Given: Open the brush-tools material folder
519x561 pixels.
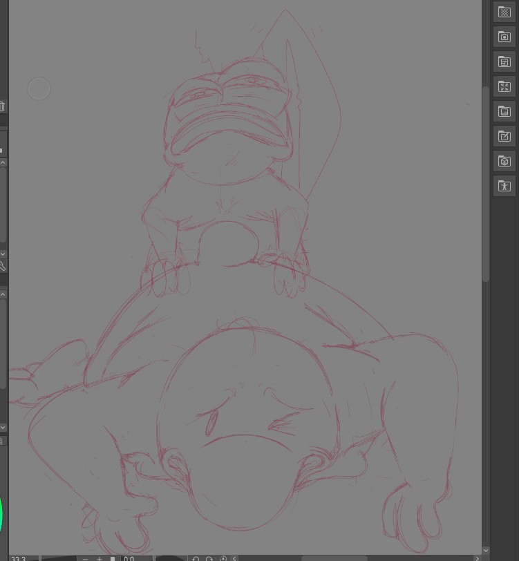Looking at the screenshot, I should pyautogui.click(x=504, y=86).
